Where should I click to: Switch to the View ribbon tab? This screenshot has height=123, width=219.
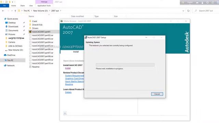click(31, 5)
